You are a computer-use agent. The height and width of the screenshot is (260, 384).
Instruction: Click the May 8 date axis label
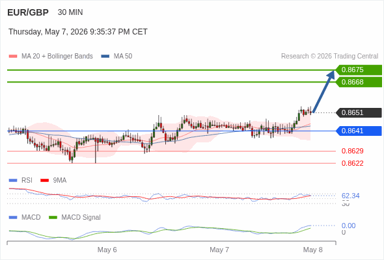click(313, 250)
